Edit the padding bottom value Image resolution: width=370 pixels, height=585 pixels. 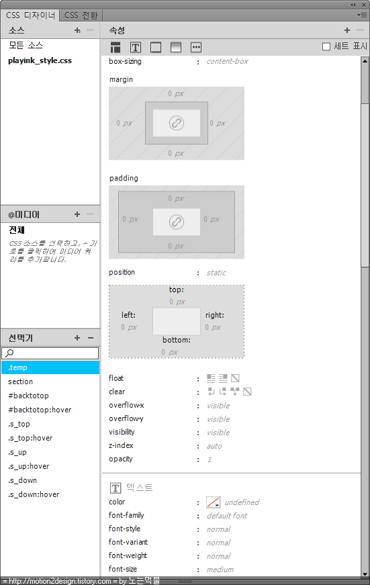pos(176,246)
